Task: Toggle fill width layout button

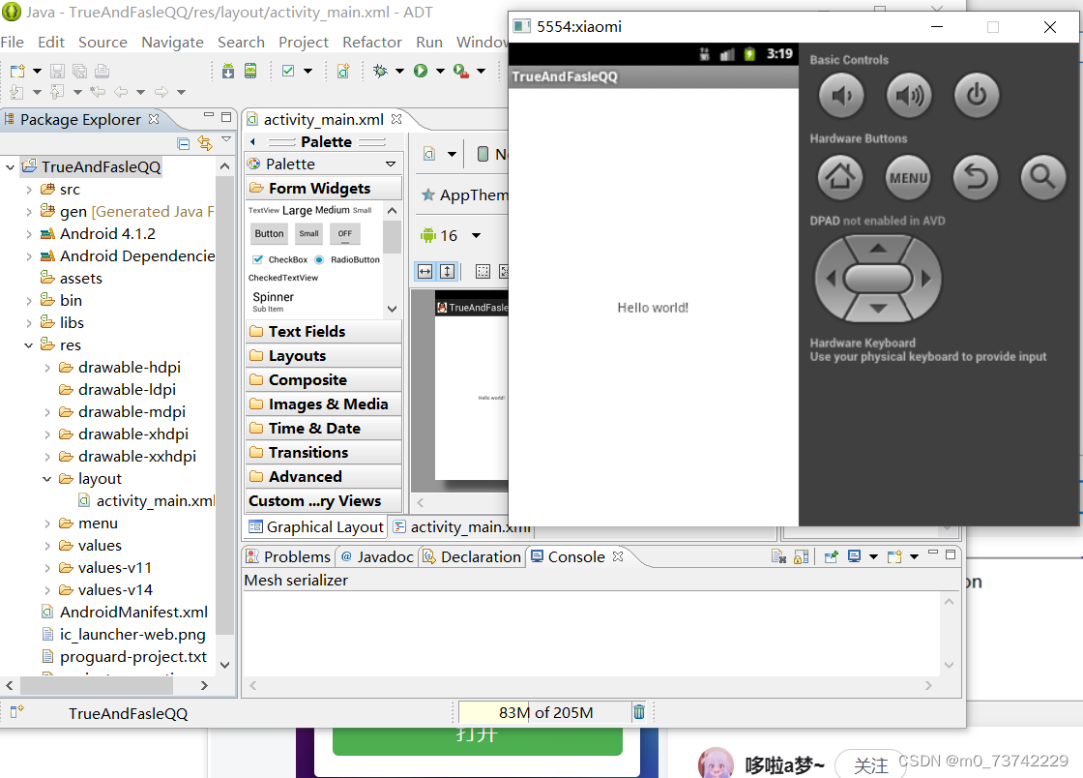Action: 424,272
